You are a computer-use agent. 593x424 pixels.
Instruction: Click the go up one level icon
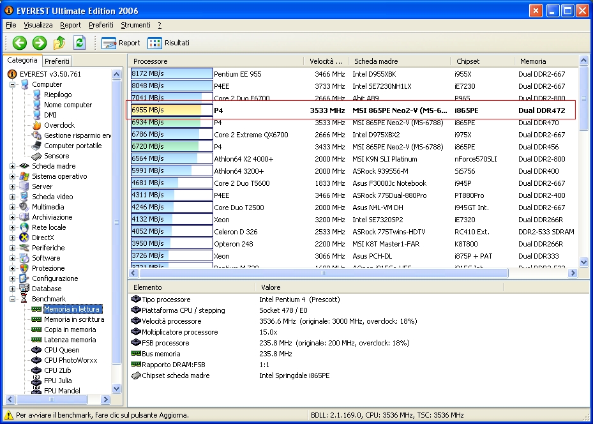coord(59,43)
